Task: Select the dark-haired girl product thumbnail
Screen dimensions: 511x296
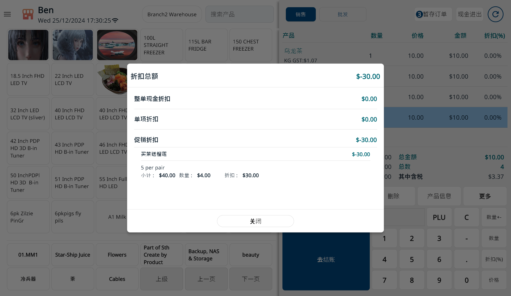Action: [28, 45]
